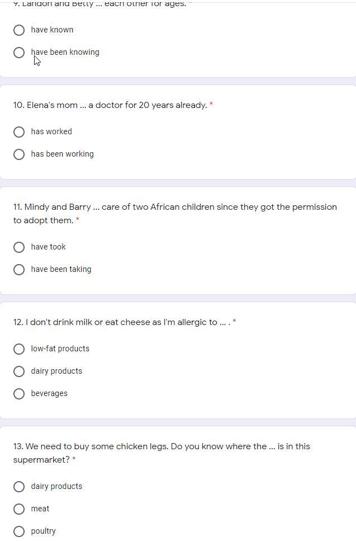This screenshot has width=356, height=541.
Task: Select 'dairy products' in question 13
Action: click(19, 487)
